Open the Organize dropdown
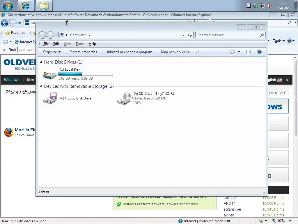298x224 pixels. tap(52, 52)
